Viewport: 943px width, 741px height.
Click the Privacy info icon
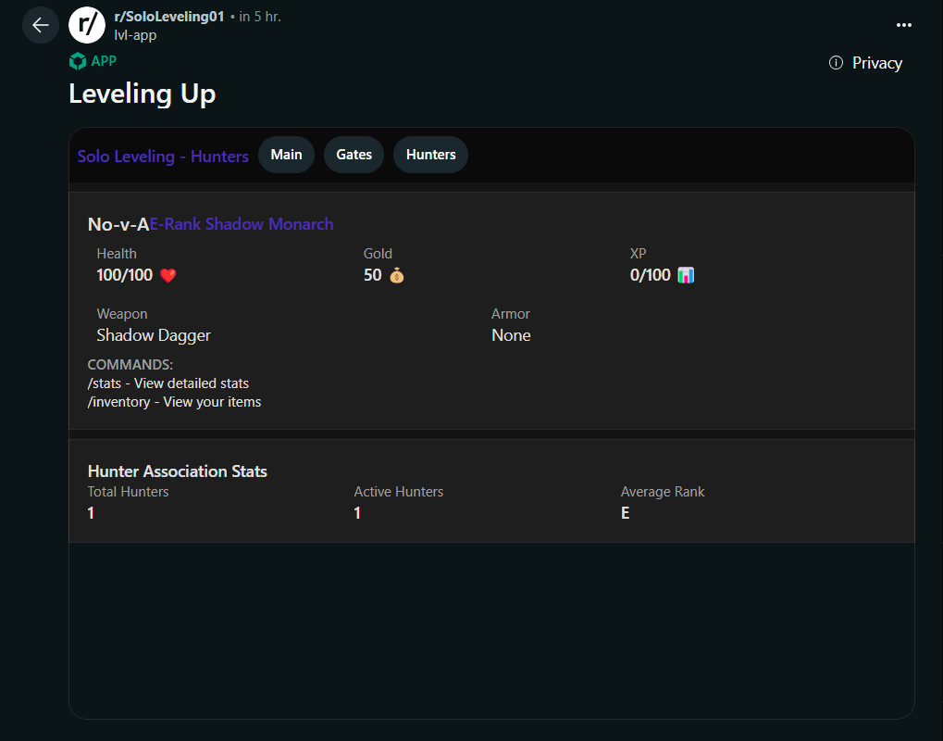836,63
